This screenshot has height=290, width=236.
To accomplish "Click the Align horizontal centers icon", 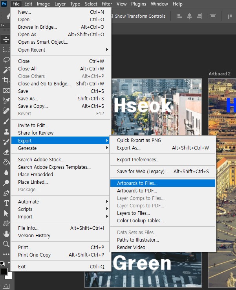I will pyautogui.click(x=189, y=16).
